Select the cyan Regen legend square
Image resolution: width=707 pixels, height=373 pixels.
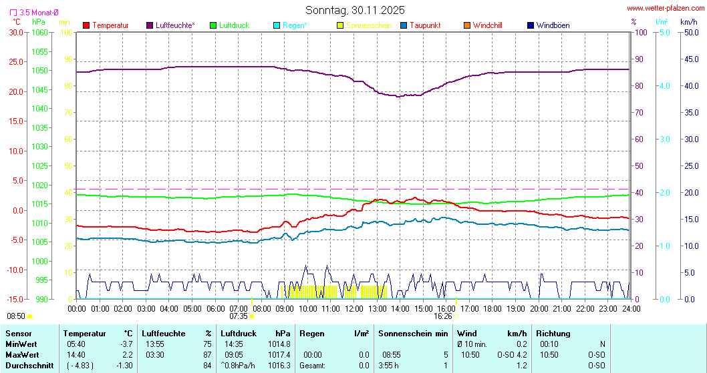277,25
